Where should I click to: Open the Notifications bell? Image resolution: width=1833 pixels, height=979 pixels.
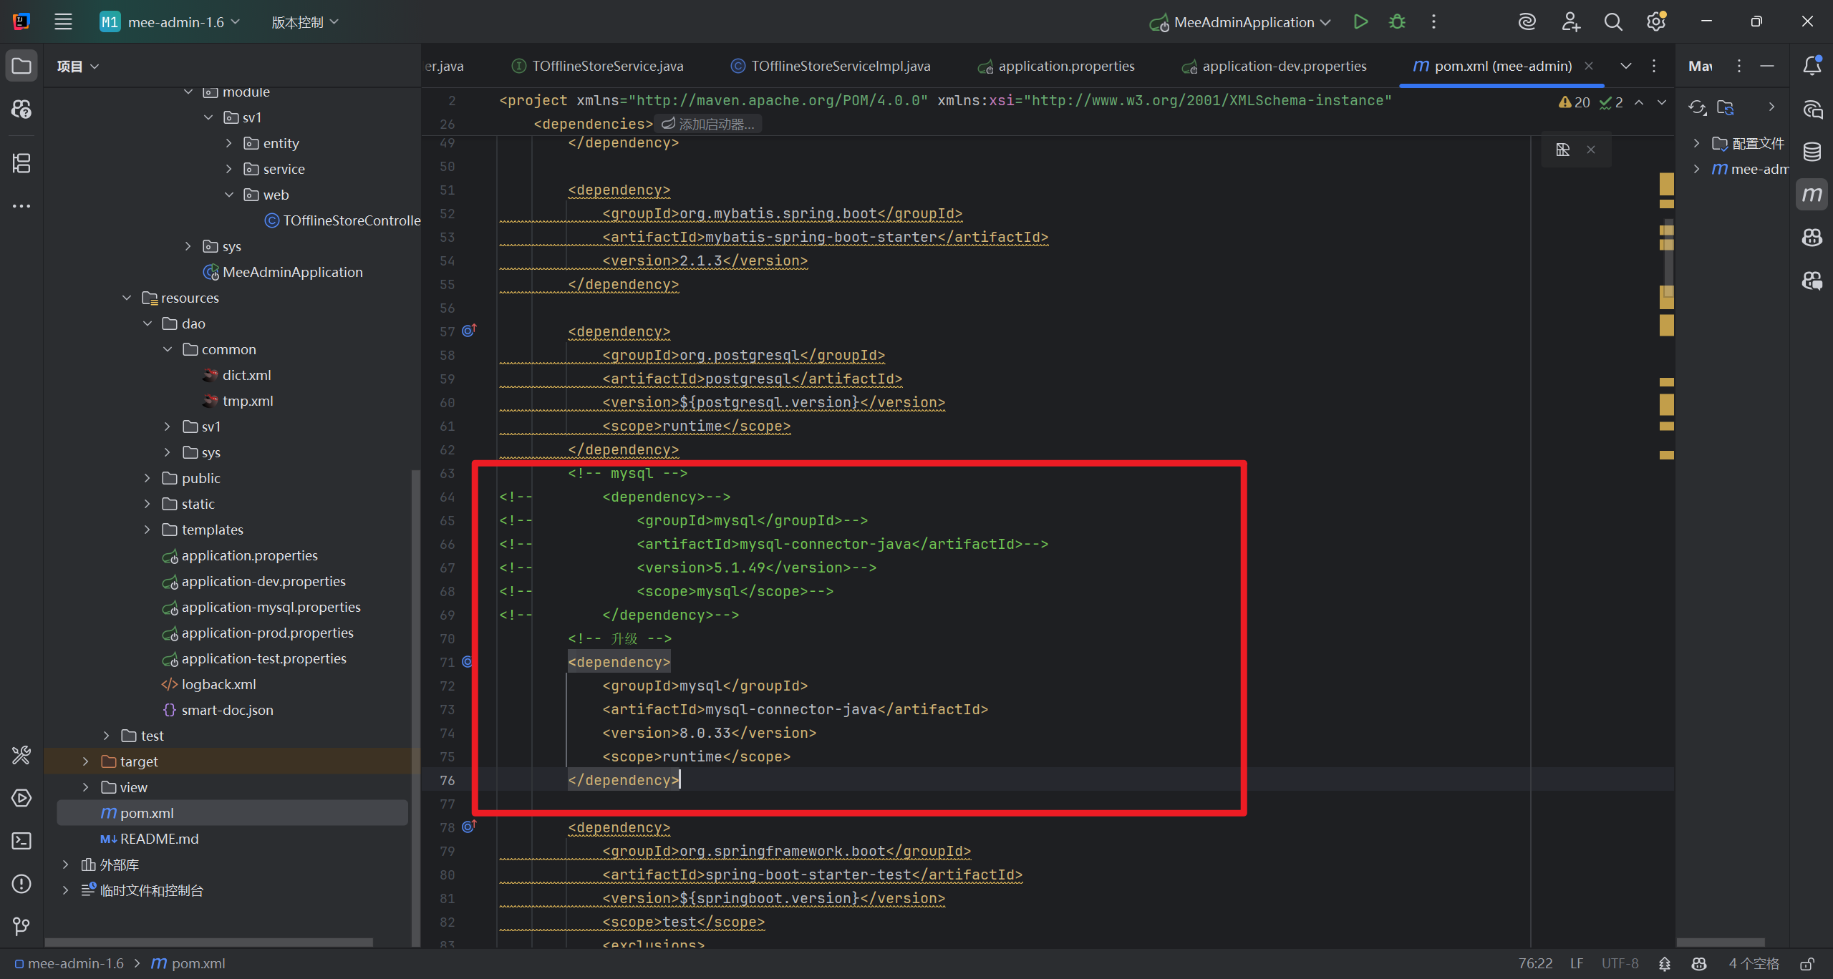(x=1812, y=66)
